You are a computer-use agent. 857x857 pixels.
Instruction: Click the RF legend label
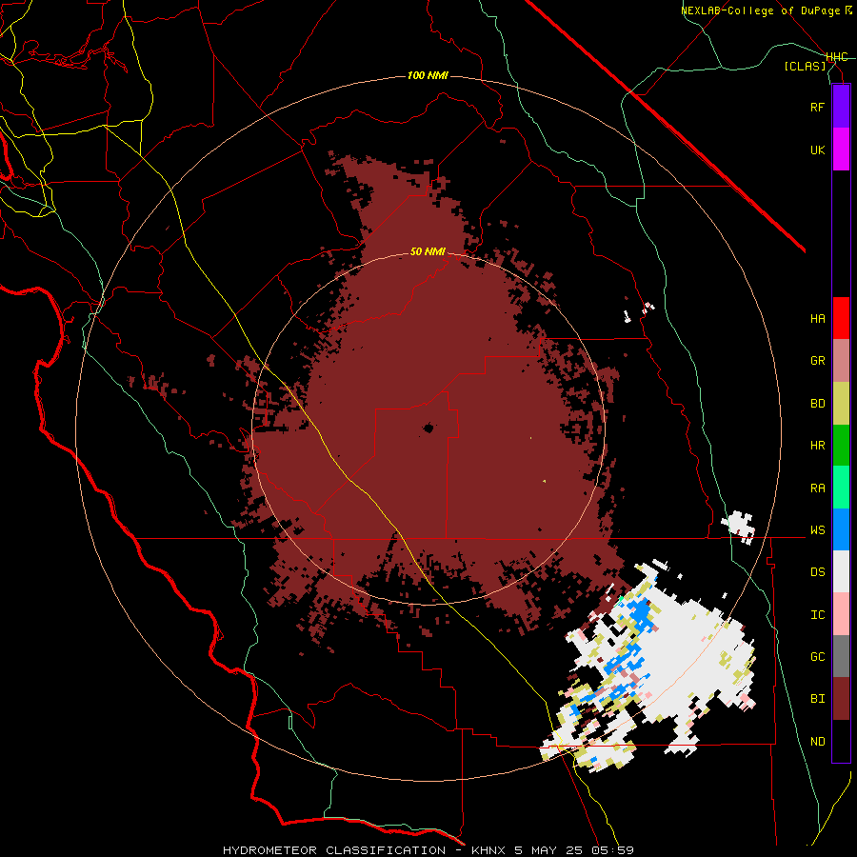click(x=817, y=107)
